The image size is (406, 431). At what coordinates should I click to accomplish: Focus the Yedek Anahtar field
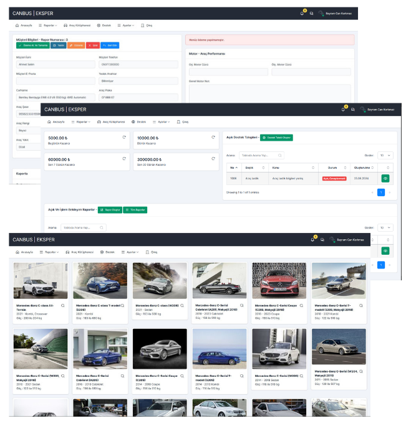coord(138,81)
